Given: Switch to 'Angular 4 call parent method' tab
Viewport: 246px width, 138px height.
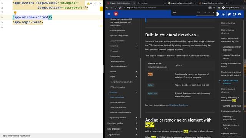Looking at the screenshot, I should pyautogui.click(x=213, y=3).
